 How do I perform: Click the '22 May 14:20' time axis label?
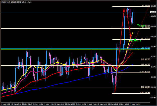point(102,104)
